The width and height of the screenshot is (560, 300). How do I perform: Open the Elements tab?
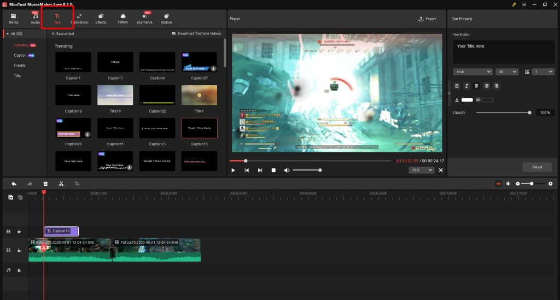[144, 19]
